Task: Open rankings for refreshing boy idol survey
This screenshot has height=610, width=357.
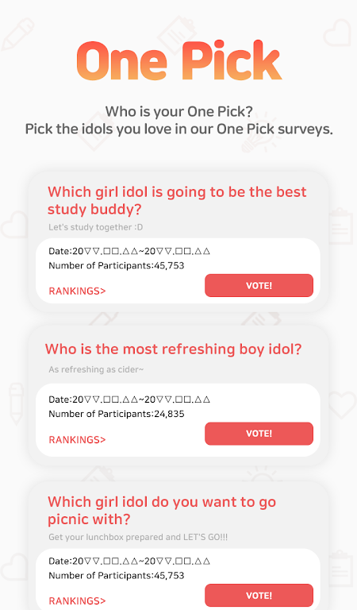Action: click(x=77, y=439)
